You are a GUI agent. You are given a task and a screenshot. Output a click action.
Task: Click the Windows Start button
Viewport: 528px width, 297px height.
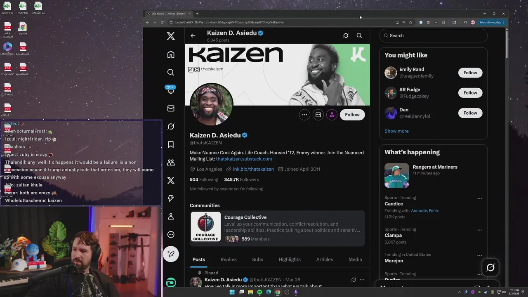click(x=232, y=292)
